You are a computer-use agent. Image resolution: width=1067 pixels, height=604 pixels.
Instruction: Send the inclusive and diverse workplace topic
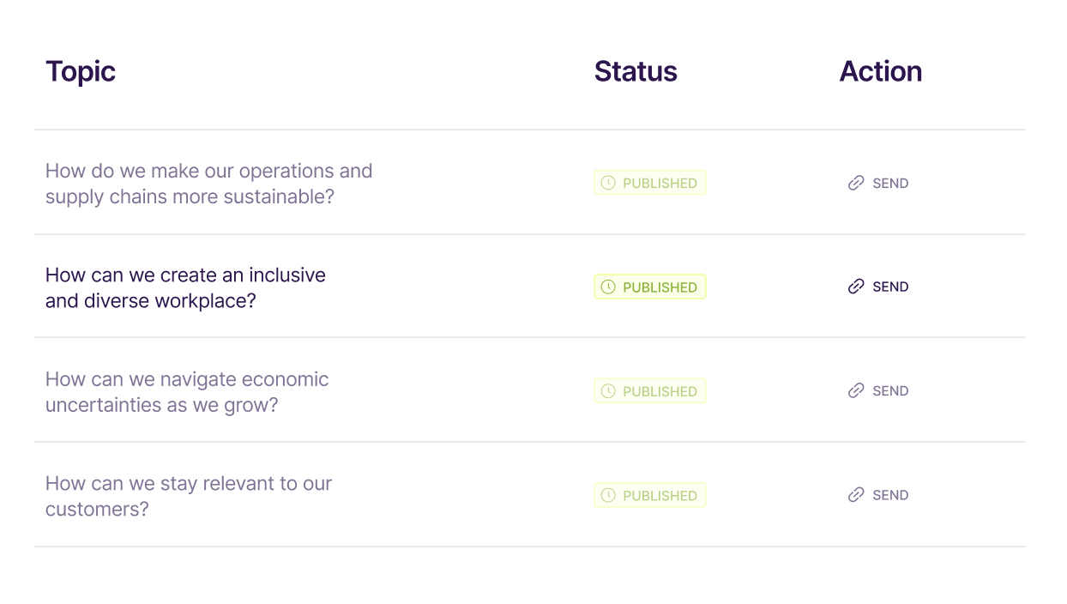878,287
